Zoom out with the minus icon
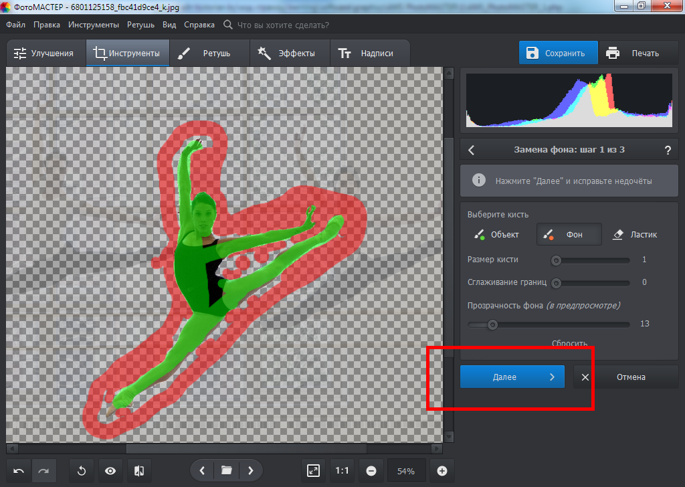Image resolution: width=685 pixels, height=487 pixels. [370, 471]
